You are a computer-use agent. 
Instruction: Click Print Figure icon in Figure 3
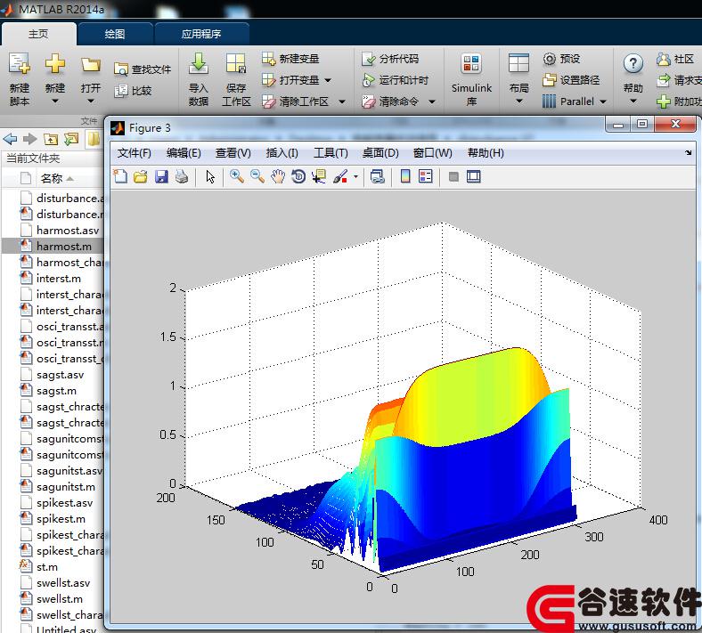pyautogui.click(x=182, y=176)
